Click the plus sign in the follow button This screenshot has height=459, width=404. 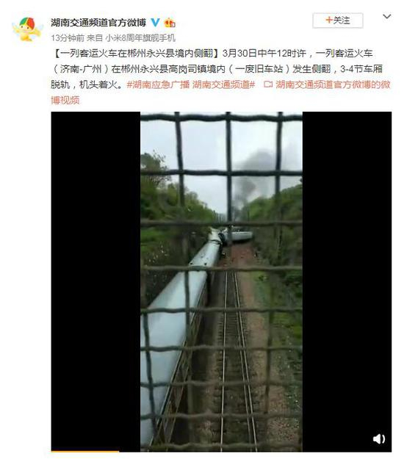point(329,21)
